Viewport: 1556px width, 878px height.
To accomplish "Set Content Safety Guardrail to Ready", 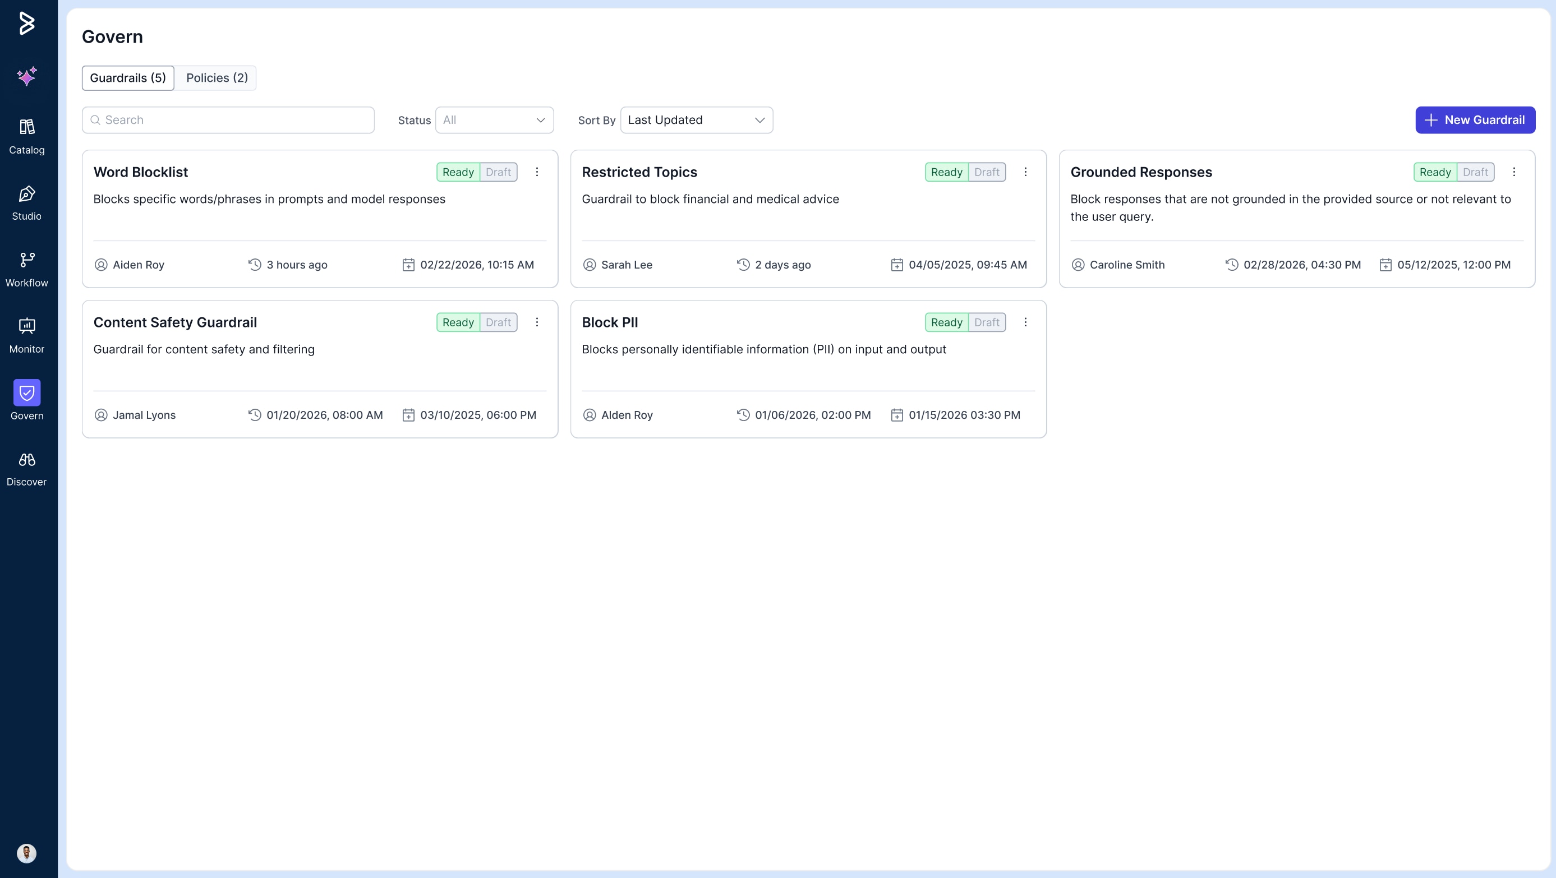I will point(458,322).
